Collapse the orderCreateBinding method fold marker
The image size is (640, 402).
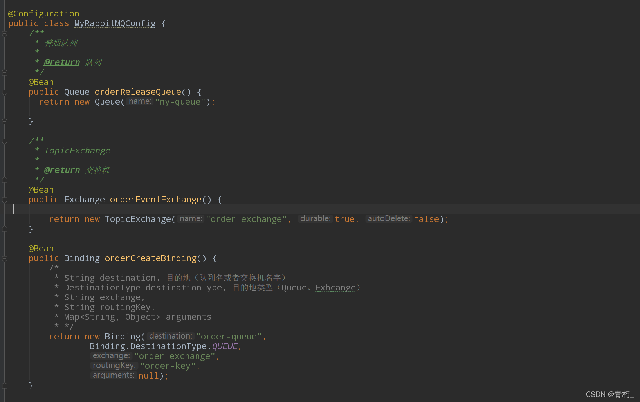[5, 259]
